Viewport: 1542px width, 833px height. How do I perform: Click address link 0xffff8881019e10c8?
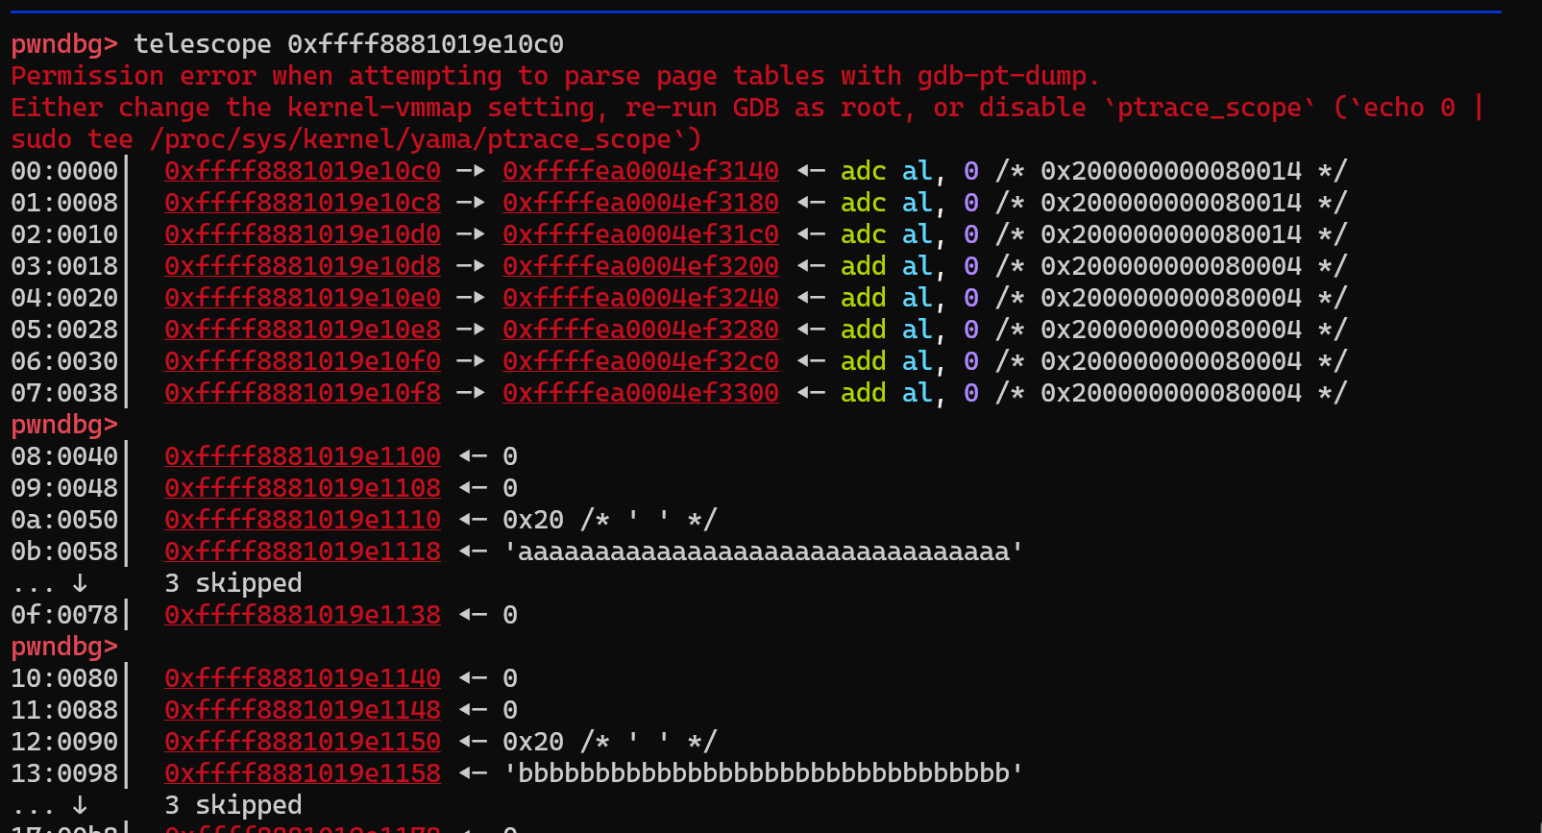(x=303, y=203)
